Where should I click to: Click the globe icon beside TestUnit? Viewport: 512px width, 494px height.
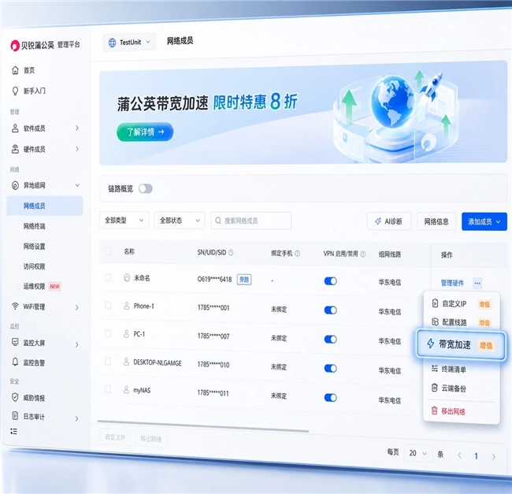(112, 43)
